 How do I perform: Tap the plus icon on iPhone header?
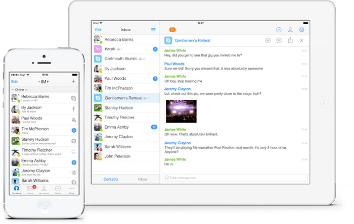73,81
